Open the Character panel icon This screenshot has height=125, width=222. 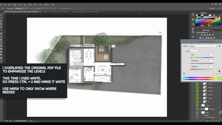click(193, 37)
